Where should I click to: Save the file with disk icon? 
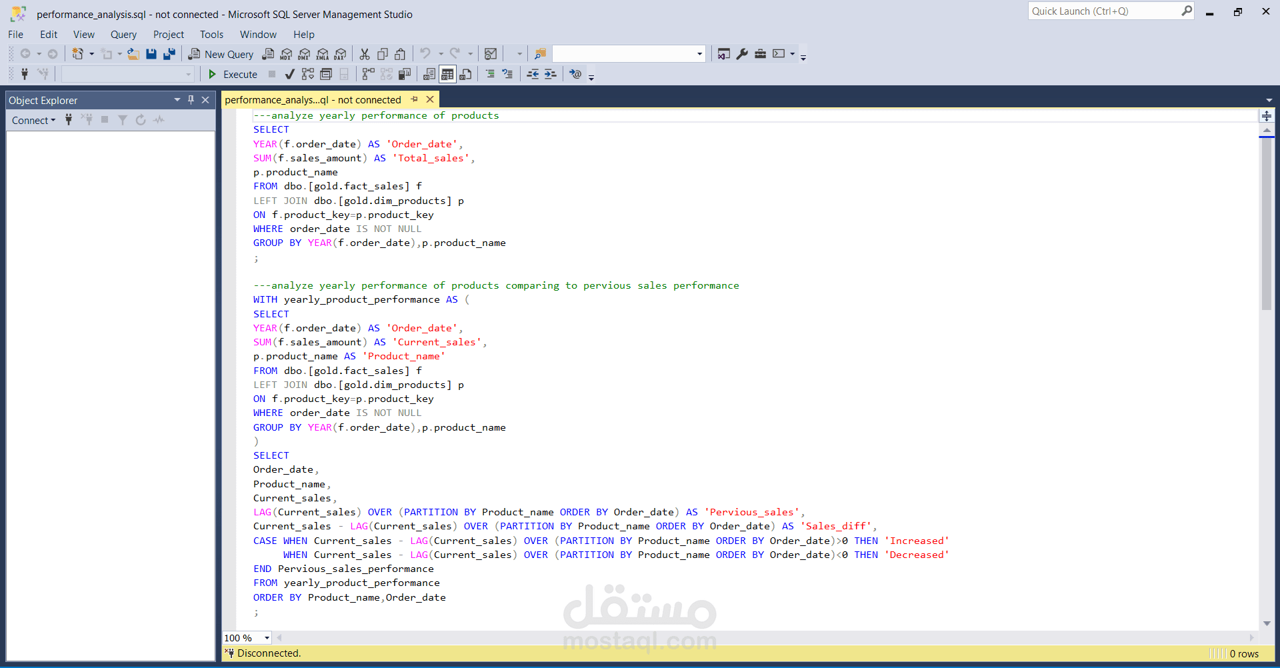point(151,54)
